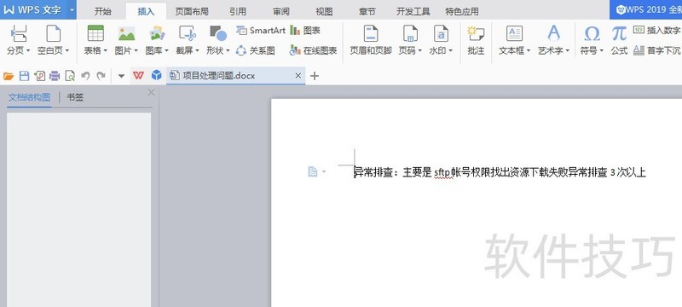
Task: Click the 截屏 screenshot icon
Action: (188, 33)
